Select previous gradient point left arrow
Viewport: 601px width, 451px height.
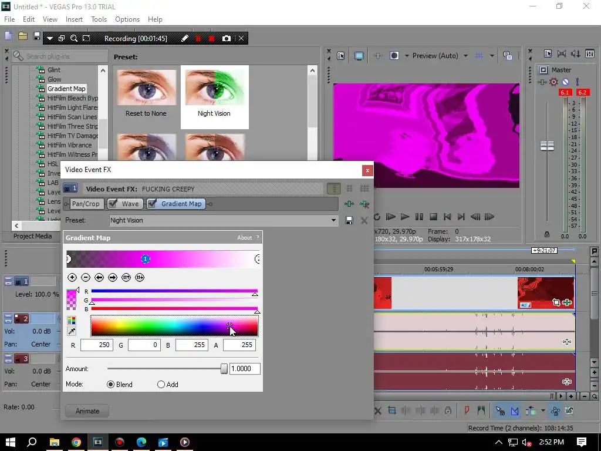(x=99, y=277)
